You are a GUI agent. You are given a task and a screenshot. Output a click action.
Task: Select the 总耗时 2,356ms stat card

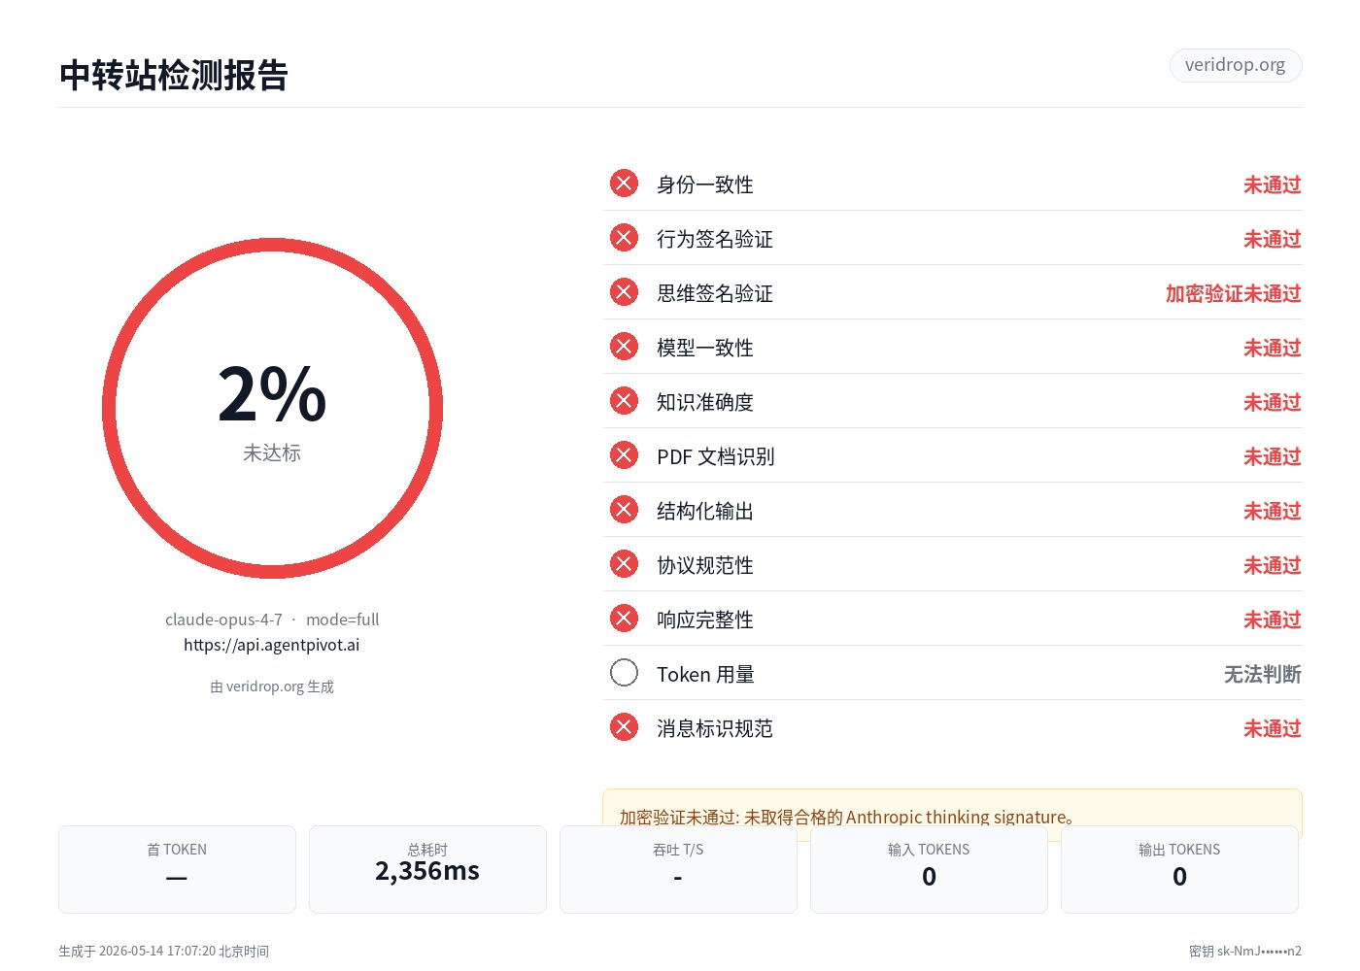[x=427, y=869]
